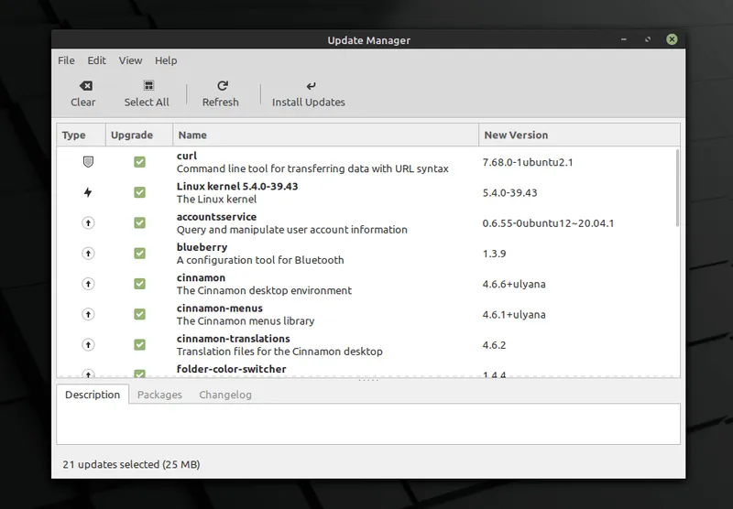This screenshot has width=733, height=509.
Task: Click the Install Updates icon
Action: pyautogui.click(x=309, y=86)
